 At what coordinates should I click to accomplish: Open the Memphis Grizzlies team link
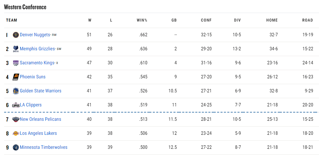pos(38,49)
